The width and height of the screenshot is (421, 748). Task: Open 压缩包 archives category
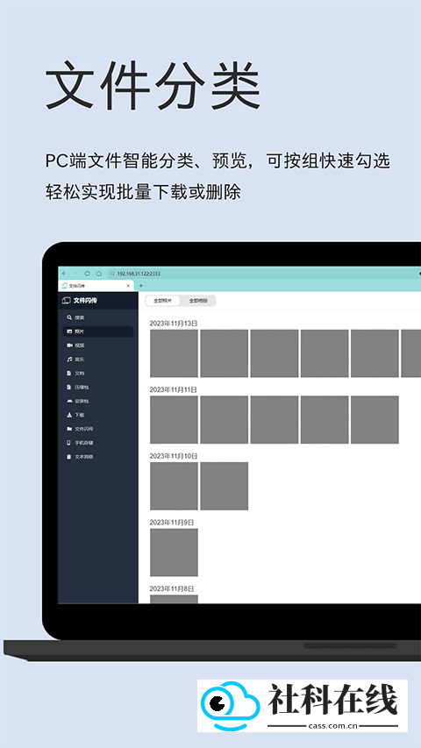coord(97,387)
